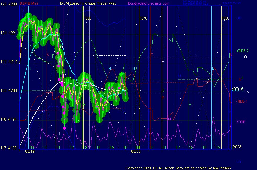Click the 15:20 Local timestamp
The width and height of the screenshot is (257, 170).
(196, 4)
